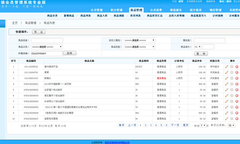Delete product row 10 with red X

coord(237,118)
